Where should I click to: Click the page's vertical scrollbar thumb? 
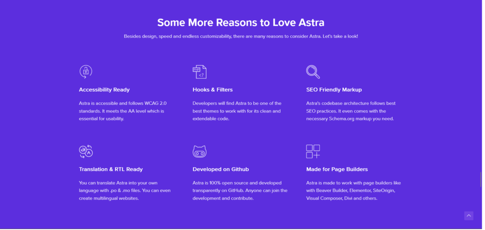click(480, 179)
